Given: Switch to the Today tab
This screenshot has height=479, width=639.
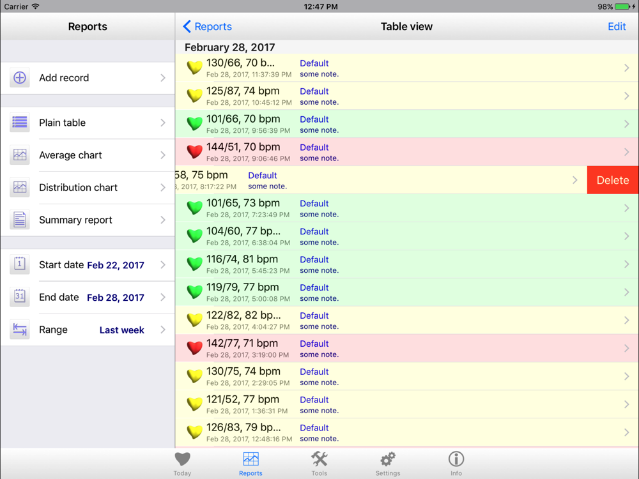Looking at the screenshot, I should [x=182, y=463].
